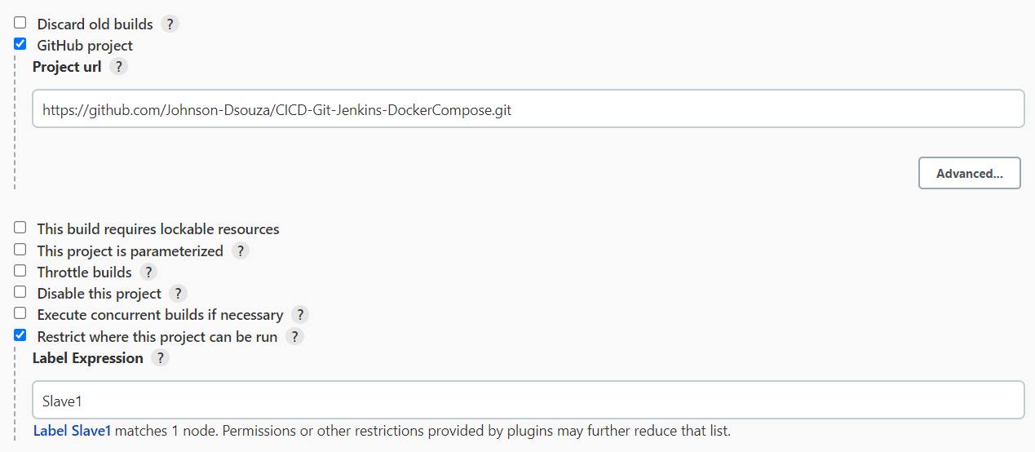
Task: Enable the Throttle builds option
Action: click(20, 271)
